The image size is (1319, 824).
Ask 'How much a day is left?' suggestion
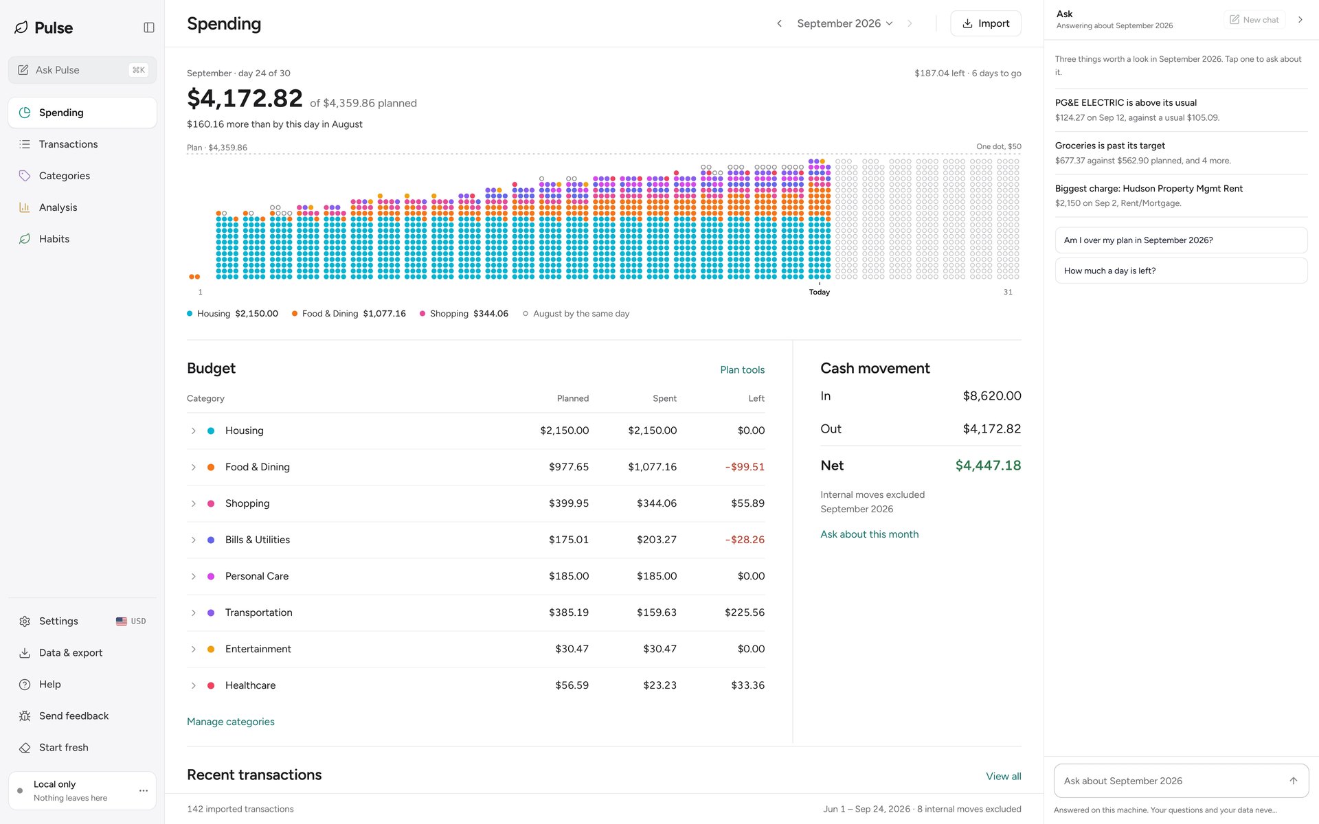1181,271
